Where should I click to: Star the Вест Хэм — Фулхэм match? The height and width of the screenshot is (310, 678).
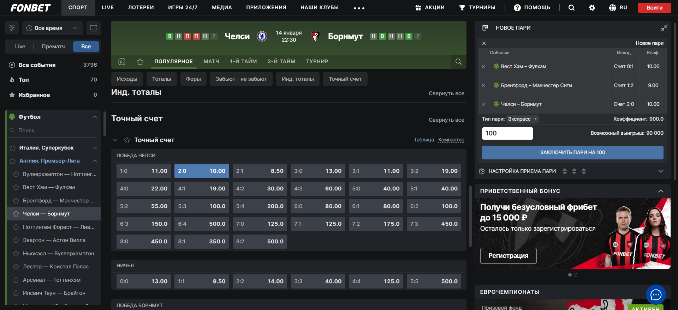click(x=16, y=187)
